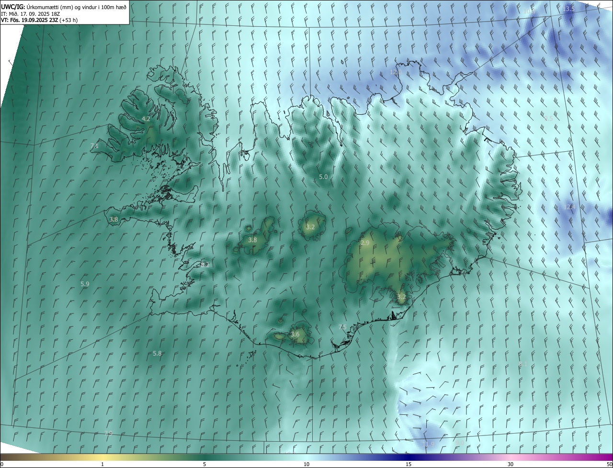Click the 7.1 value label

point(94,145)
